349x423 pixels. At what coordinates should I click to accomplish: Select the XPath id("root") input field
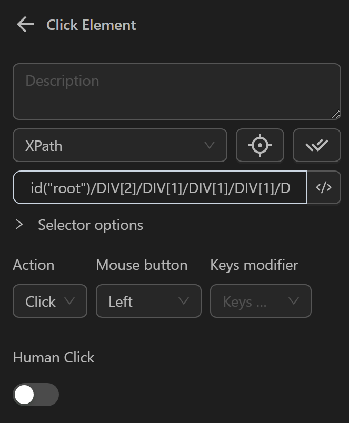point(158,187)
